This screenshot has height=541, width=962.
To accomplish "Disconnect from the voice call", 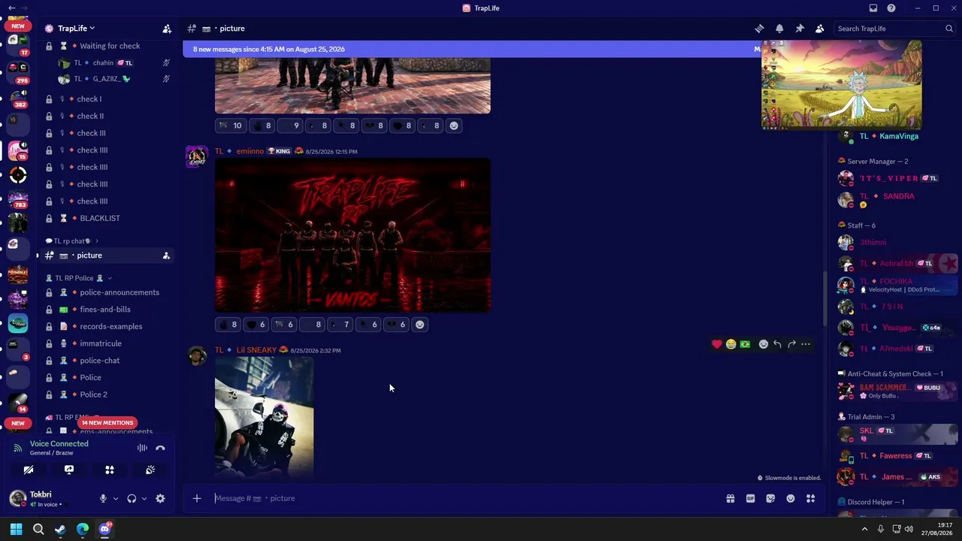I will point(160,448).
